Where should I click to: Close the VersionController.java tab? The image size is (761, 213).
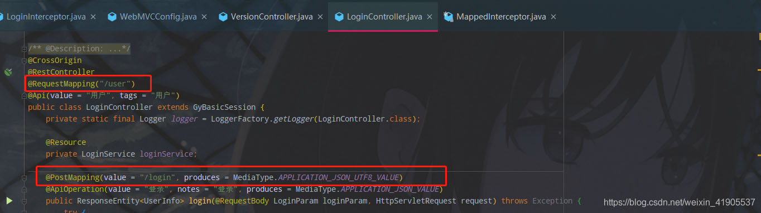[320, 17]
